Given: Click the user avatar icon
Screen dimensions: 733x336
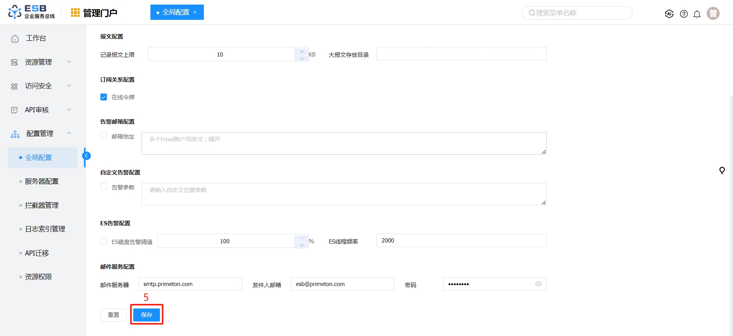Looking at the screenshot, I should point(713,13).
